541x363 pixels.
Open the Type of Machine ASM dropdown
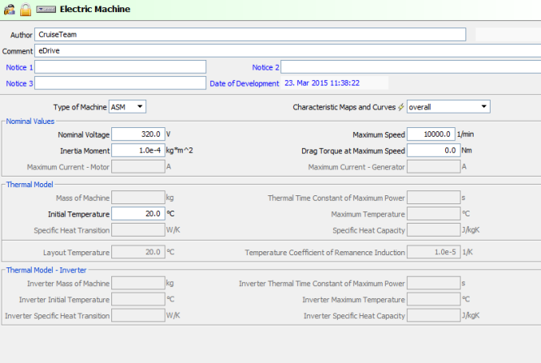point(128,107)
